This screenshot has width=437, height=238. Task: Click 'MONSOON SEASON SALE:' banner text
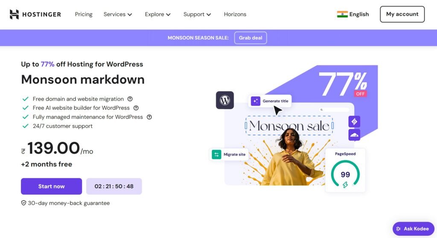198,38
